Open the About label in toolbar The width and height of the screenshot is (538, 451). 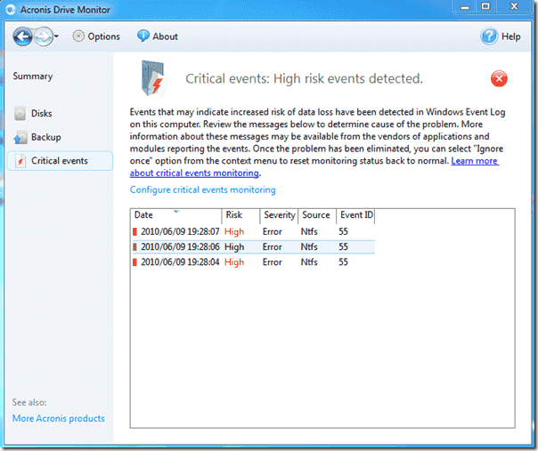point(165,36)
